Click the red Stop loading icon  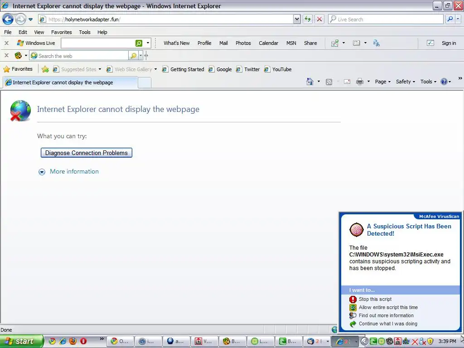pyautogui.click(x=319, y=19)
